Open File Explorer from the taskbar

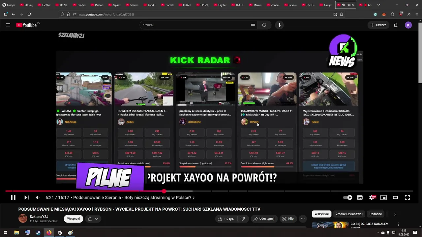(16, 233)
